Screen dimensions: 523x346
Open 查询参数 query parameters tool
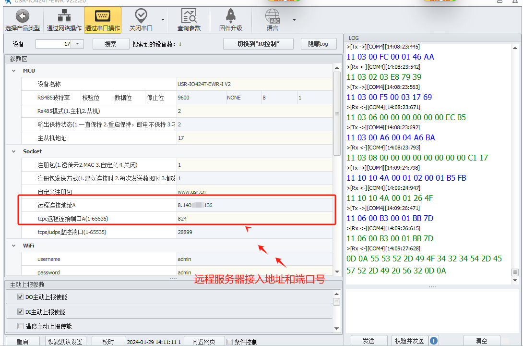click(x=189, y=16)
